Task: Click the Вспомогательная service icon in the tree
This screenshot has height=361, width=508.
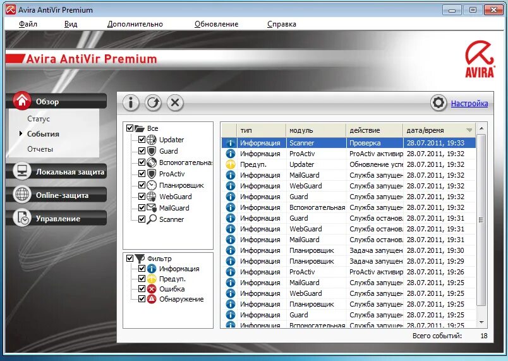Action: coord(151,162)
